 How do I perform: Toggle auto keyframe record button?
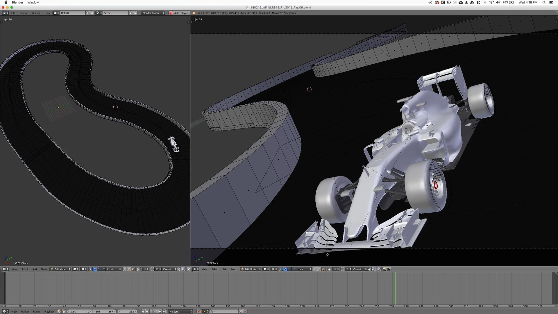[199, 311]
